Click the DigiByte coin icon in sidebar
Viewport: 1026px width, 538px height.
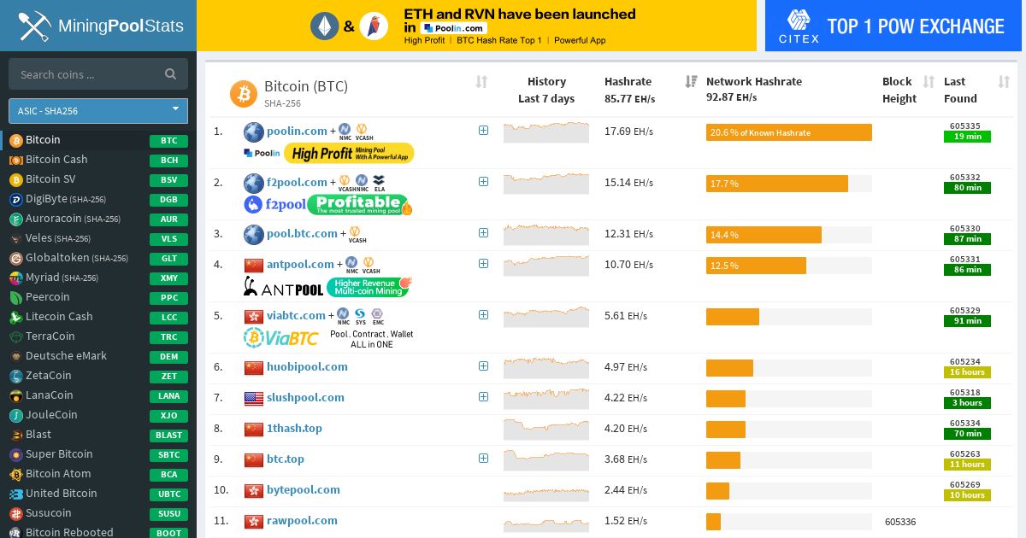tap(15, 199)
